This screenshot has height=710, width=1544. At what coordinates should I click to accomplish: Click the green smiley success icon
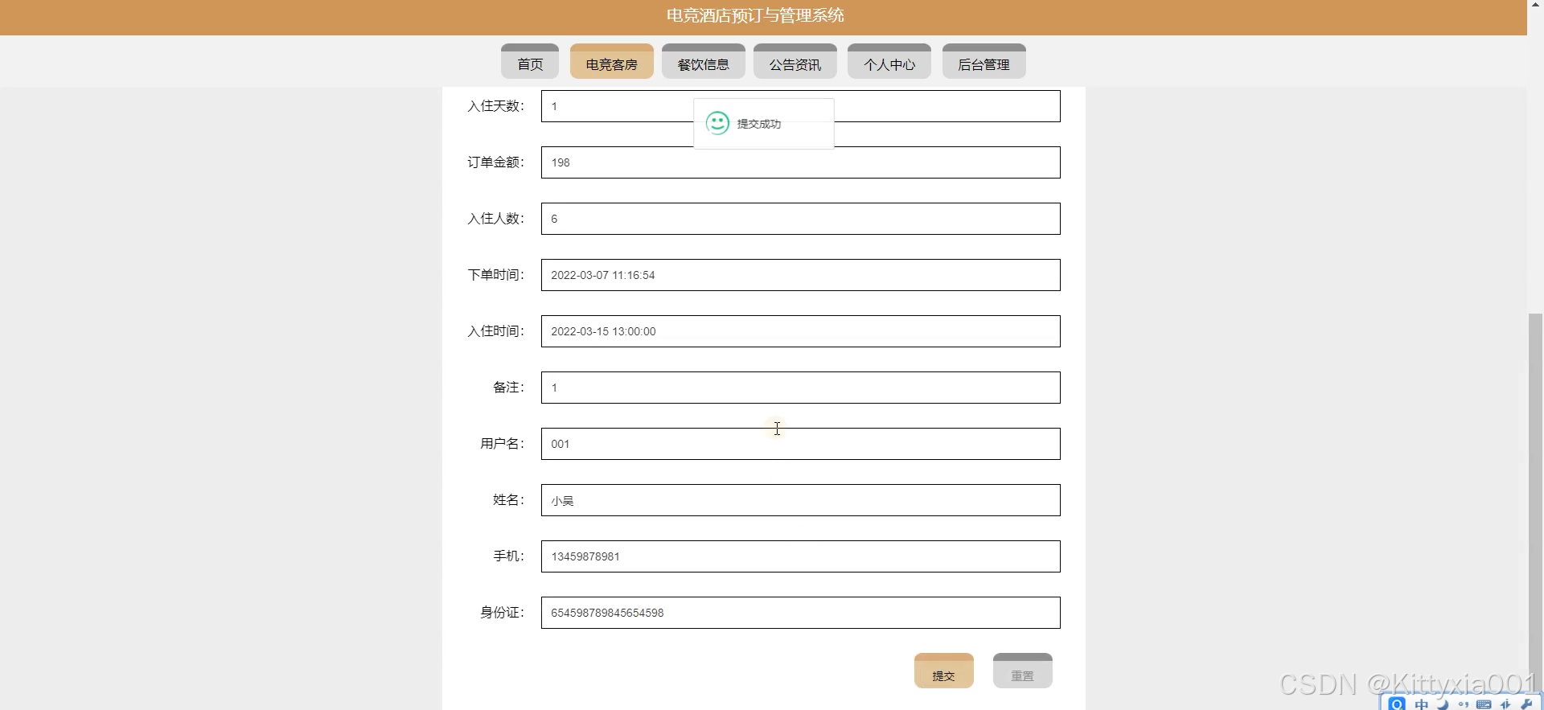pyautogui.click(x=717, y=123)
